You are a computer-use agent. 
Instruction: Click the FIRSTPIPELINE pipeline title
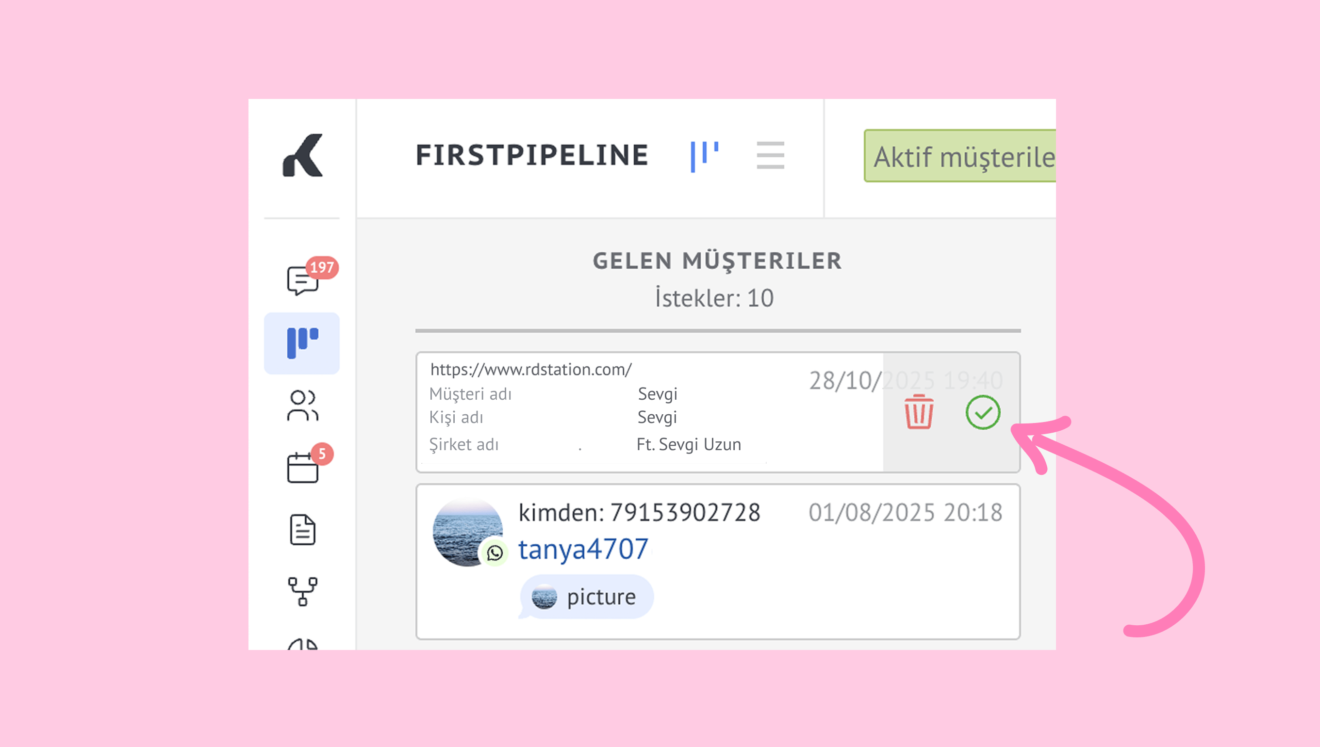(x=532, y=155)
